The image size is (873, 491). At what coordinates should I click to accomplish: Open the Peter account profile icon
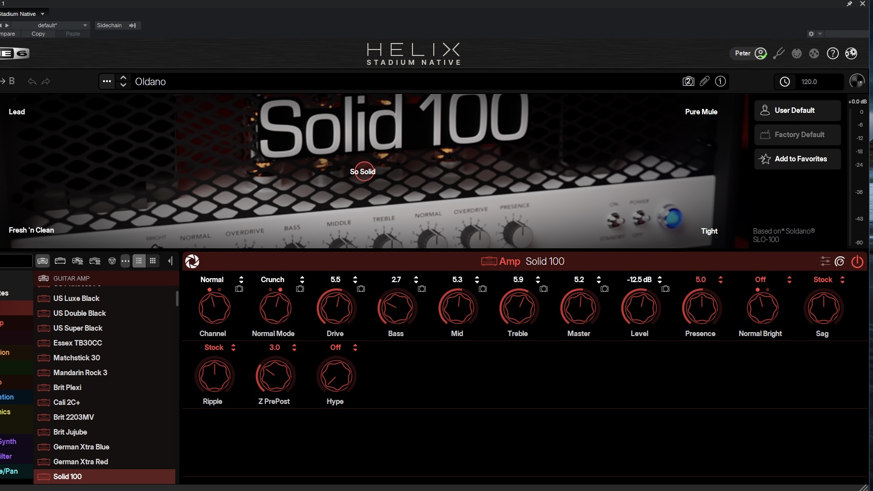761,53
